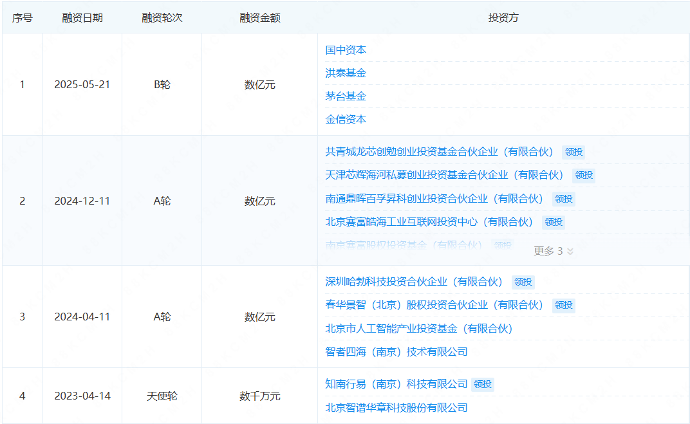
Task: Open 深圳哈勃科技投资合伙企业 link
Action: (x=414, y=282)
